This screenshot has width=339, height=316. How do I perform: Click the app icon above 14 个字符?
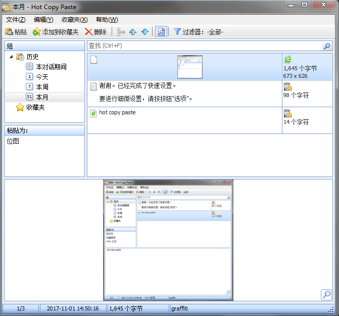pos(288,113)
